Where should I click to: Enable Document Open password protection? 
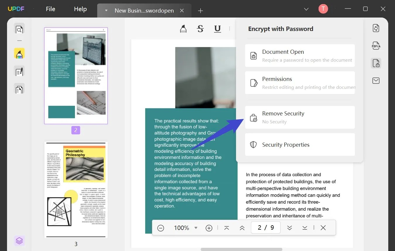coord(300,55)
